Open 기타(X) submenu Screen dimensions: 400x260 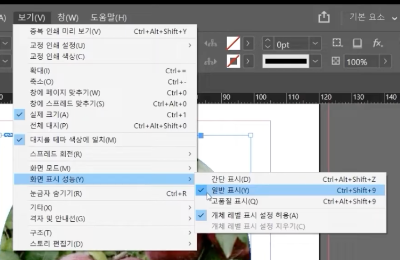[105, 207]
